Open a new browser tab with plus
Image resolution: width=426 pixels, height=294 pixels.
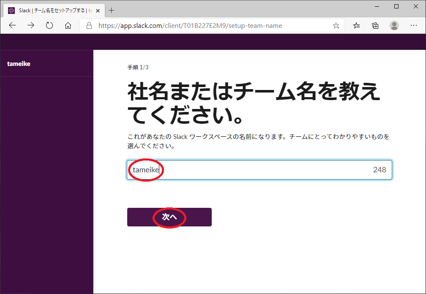[112, 11]
